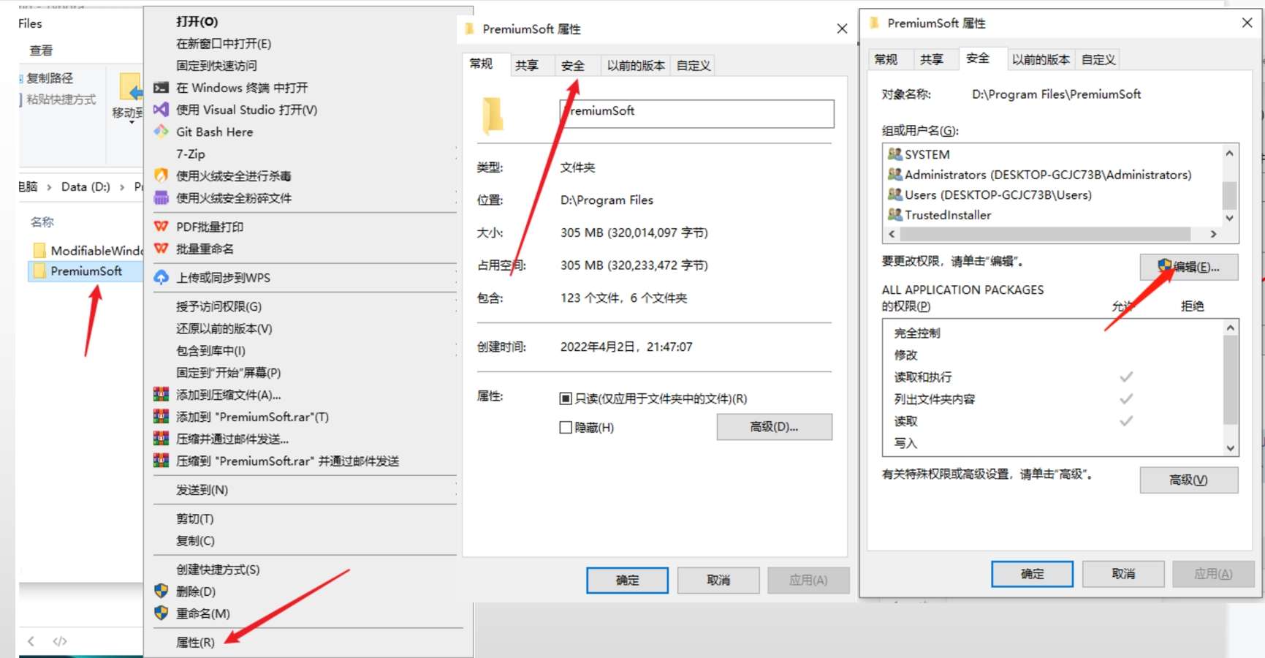This screenshot has width=1265, height=658.
Task: Click the 名称 column header
Action: (x=42, y=222)
